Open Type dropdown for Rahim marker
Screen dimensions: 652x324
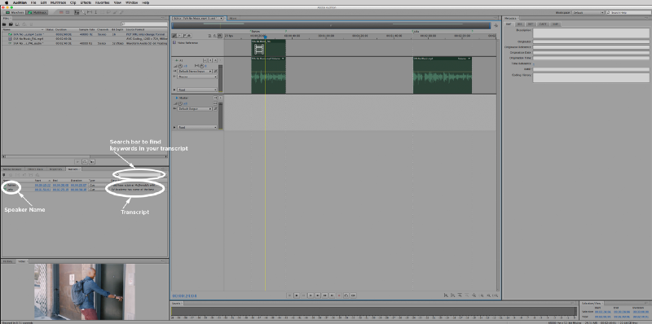coord(96,185)
